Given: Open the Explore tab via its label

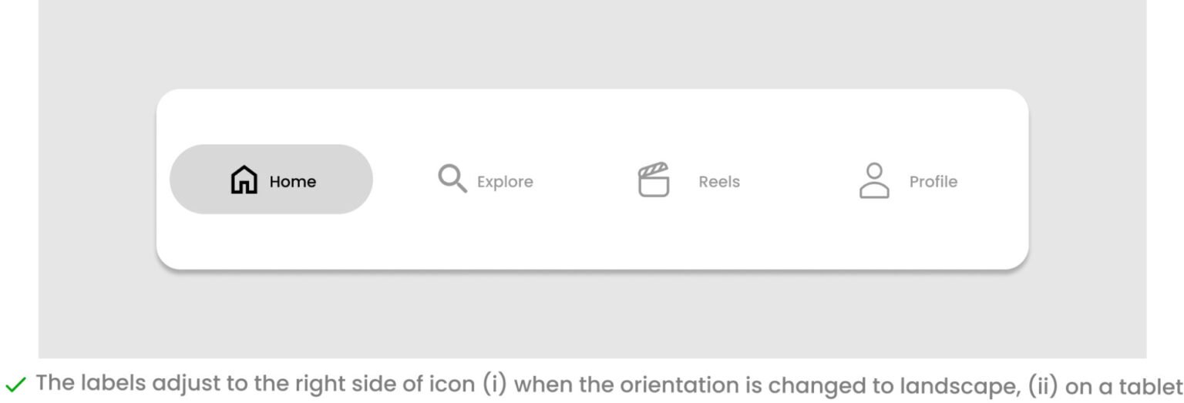Looking at the screenshot, I should coord(505,182).
